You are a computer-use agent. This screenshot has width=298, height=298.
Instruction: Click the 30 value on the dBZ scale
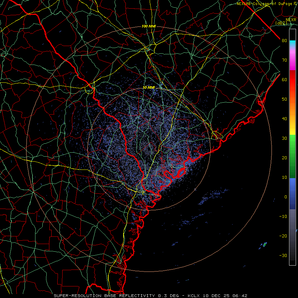tap(284, 138)
